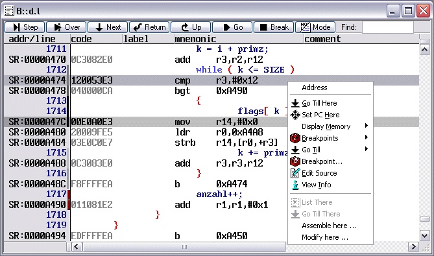Image resolution: width=434 pixels, height=256 pixels.
Task: Click the horizontal scrollbar thumb
Action: pyautogui.click(x=184, y=246)
